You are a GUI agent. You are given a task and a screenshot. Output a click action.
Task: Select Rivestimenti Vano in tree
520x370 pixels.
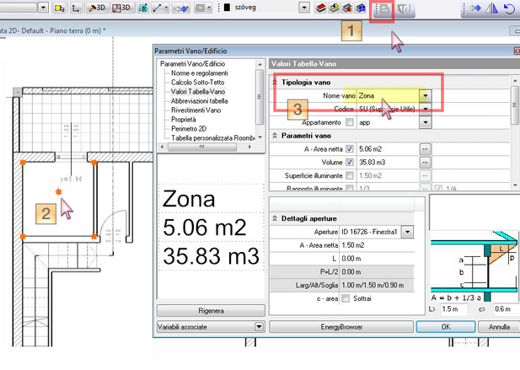196,110
